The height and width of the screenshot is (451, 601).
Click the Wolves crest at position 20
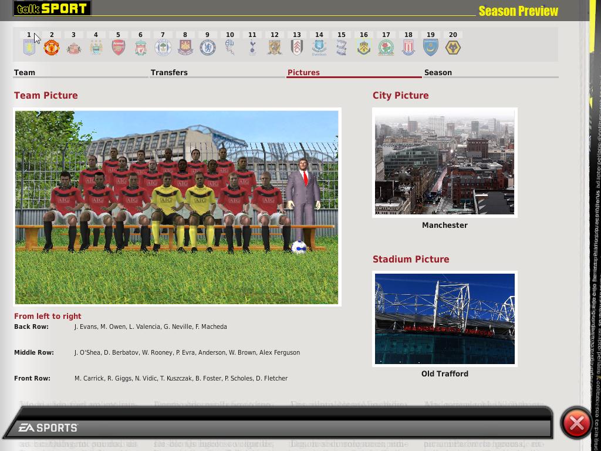453,48
